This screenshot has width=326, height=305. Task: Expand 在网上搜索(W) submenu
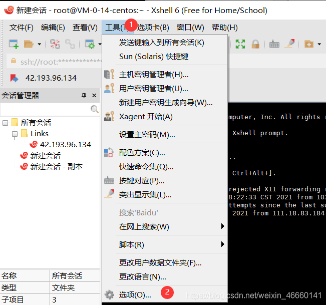(165, 226)
